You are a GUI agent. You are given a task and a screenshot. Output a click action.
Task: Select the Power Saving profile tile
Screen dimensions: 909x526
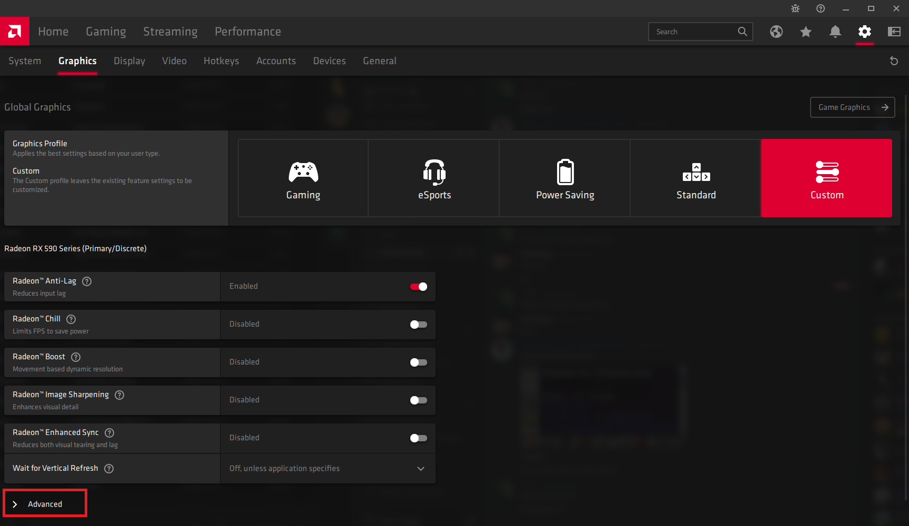coord(565,178)
